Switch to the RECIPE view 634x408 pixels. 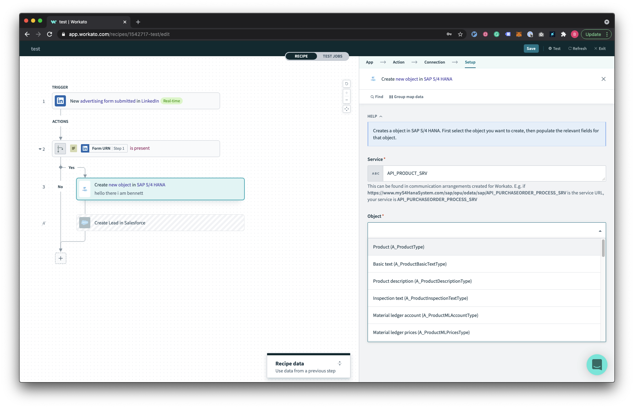(x=301, y=56)
